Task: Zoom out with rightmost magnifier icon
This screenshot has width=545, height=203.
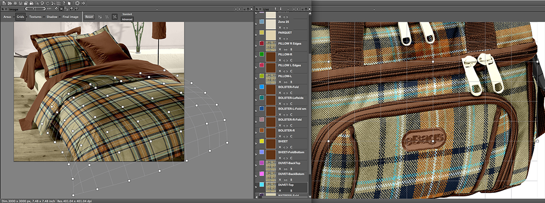Action: pyautogui.click(x=76, y=9)
